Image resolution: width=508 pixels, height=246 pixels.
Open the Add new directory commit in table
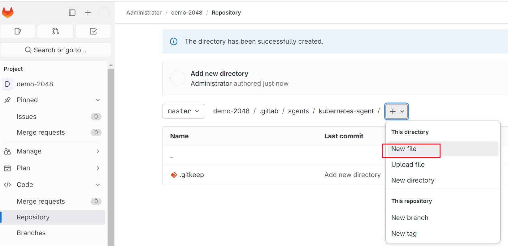tap(353, 175)
